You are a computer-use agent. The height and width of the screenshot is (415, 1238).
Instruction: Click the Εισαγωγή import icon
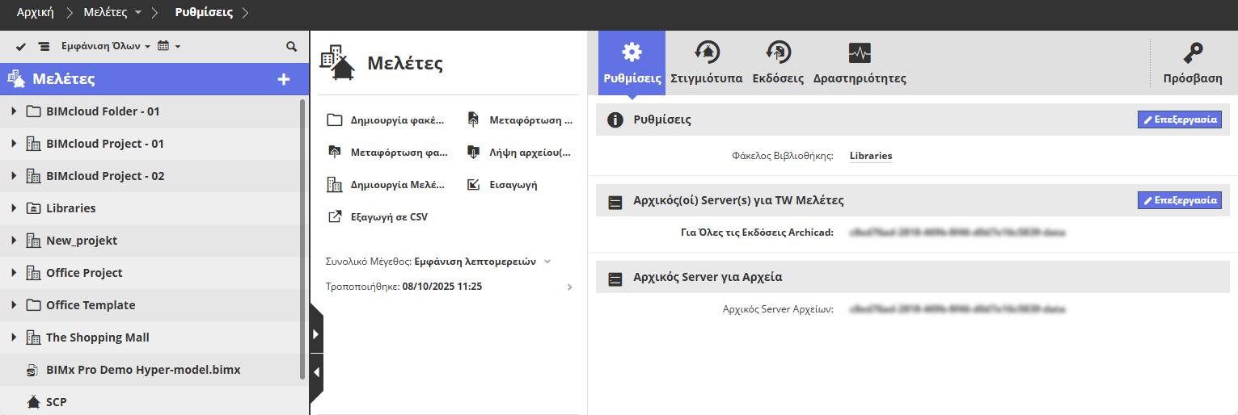[x=475, y=184]
